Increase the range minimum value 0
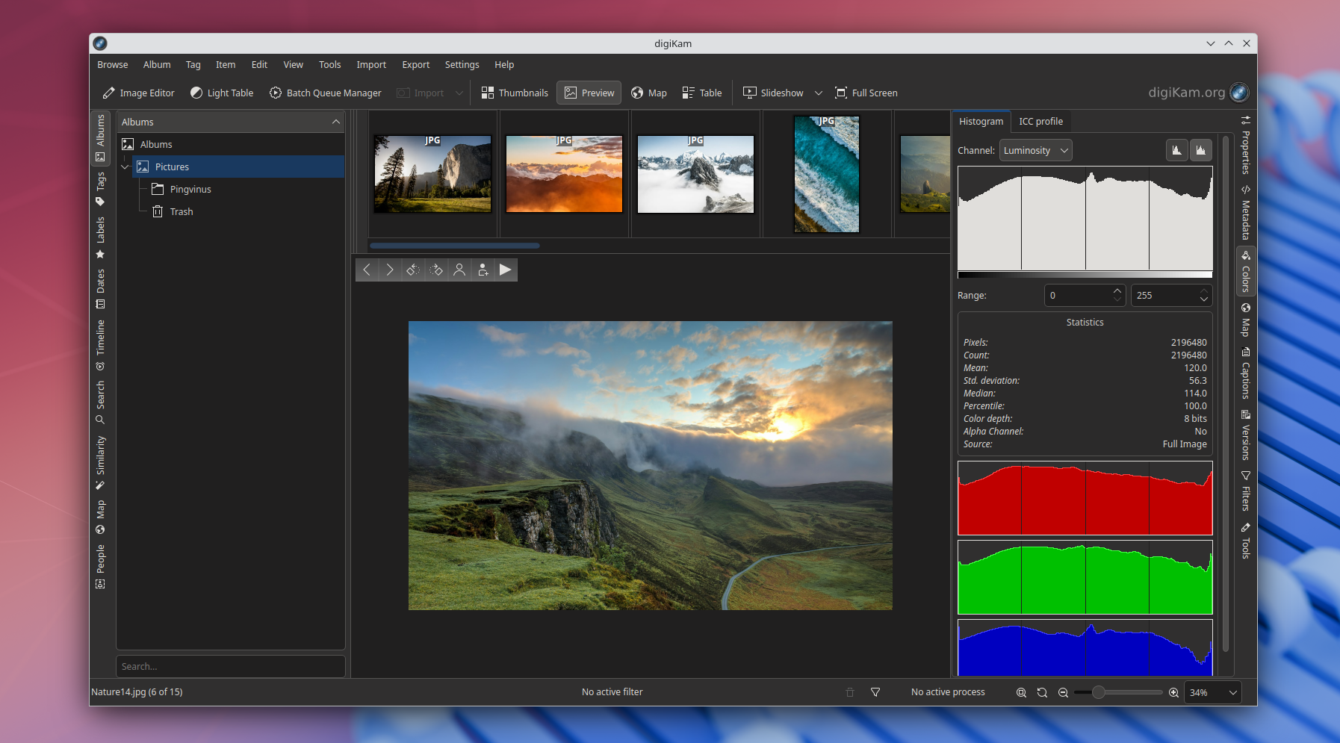The height and width of the screenshot is (743, 1340). pyautogui.click(x=1117, y=290)
